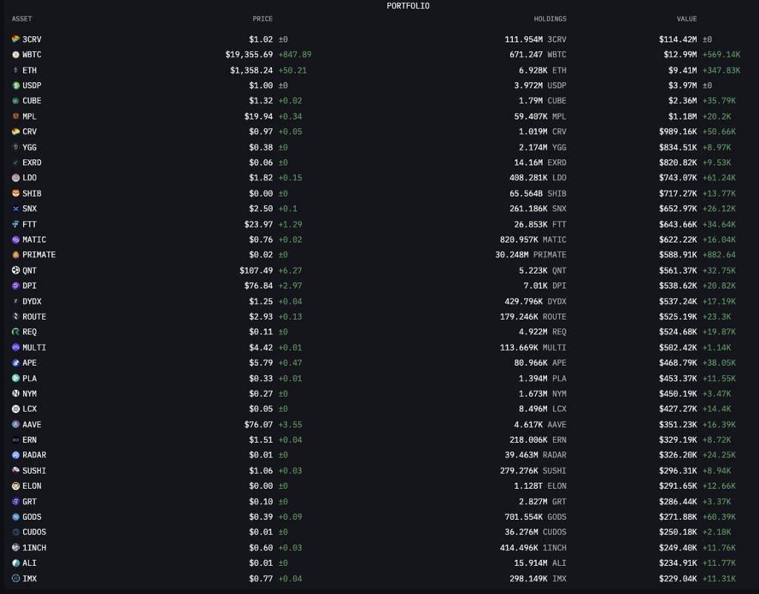Click the WBTC token icon
Image resolution: width=759 pixels, height=594 pixels.
(x=16, y=55)
